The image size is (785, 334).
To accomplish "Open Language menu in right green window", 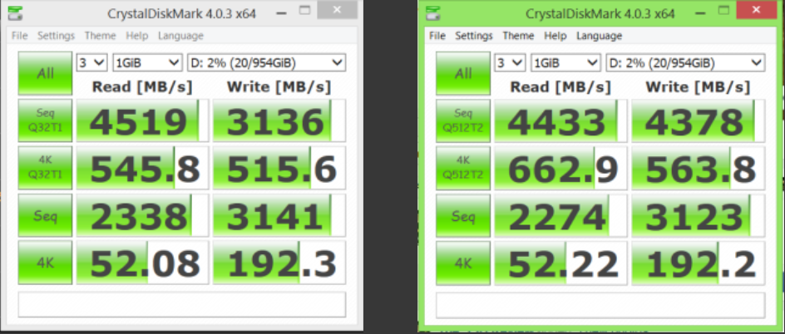I will coord(599,36).
